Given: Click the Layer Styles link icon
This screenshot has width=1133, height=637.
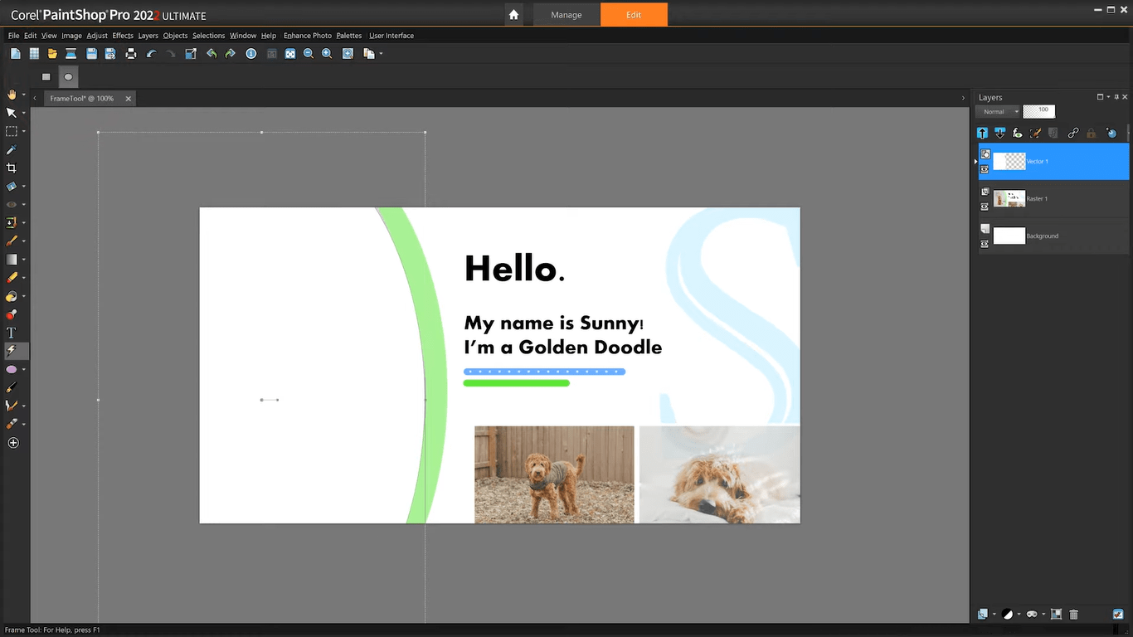Looking at the screenshot, I should pos(1073,133).
